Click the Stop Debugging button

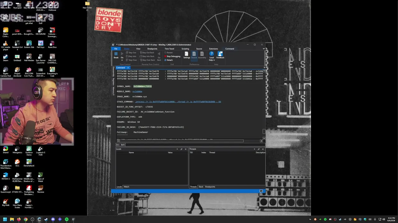coord(172,56)
